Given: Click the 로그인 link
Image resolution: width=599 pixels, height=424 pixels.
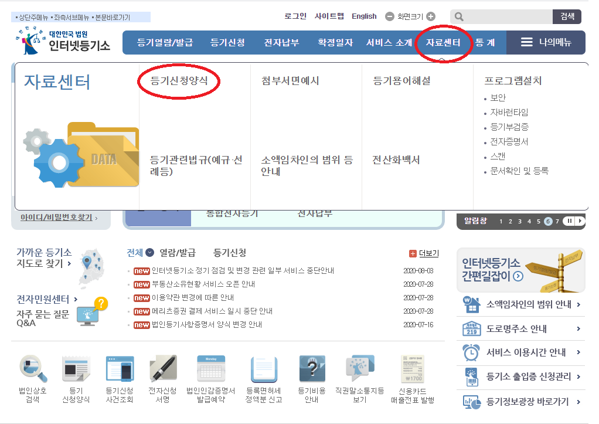Looking at the screenshot, I should click(295, 16).
